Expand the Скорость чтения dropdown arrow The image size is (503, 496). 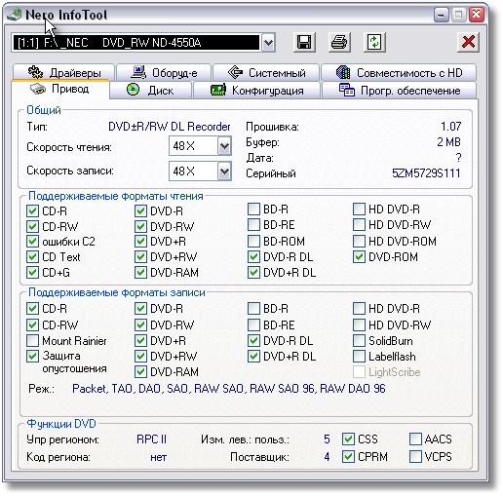pos(224,146)
